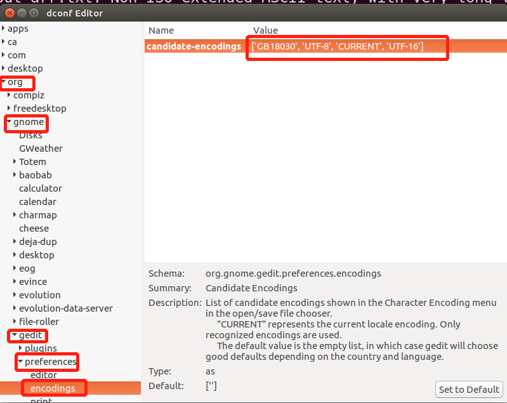The height and width of the screenshot is (403, 507).
Task: Expand the file-roller node arrow
Action: tap(15, 321)
